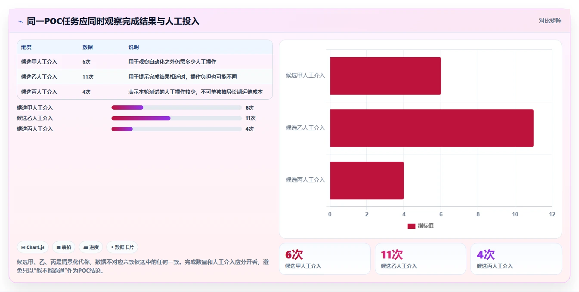
Task: Click the 维度 column header
Action: [26, 47]
